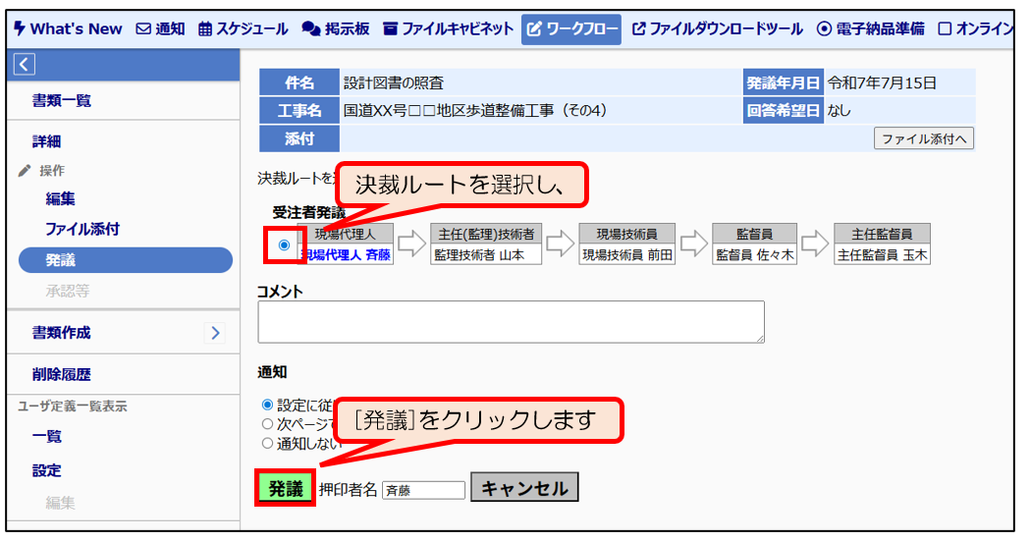Open ファイルキャビネット cabinet icon
This screenshot has width=1030, height=542.
391,29
